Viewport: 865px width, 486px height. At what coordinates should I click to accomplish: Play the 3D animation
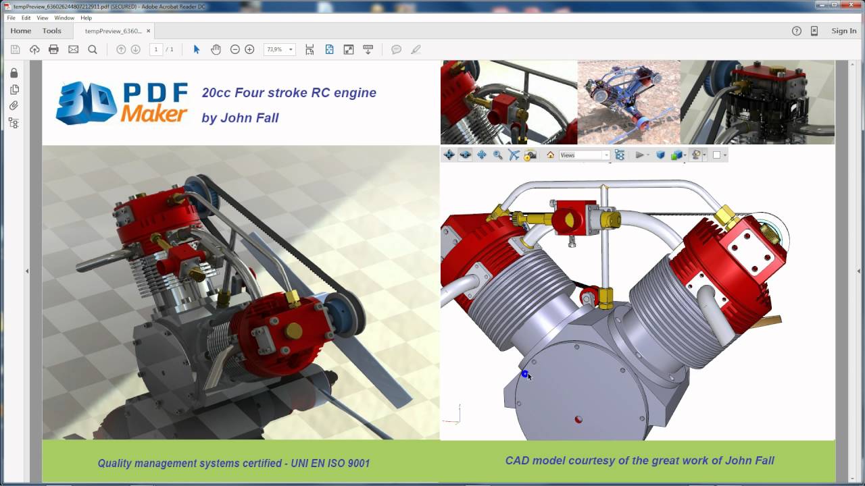click(x=639, y=155)
